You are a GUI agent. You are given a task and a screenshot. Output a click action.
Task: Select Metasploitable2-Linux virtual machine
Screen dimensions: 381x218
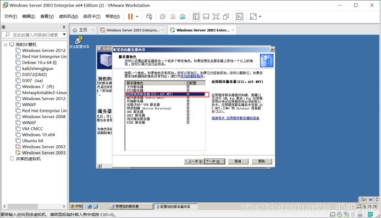click(x=44, y=93)
